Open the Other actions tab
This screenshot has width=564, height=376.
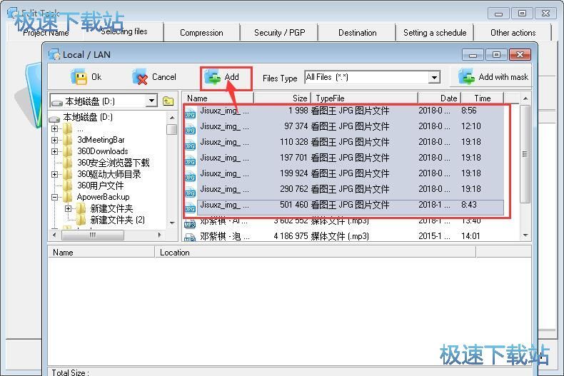(513, 33)
